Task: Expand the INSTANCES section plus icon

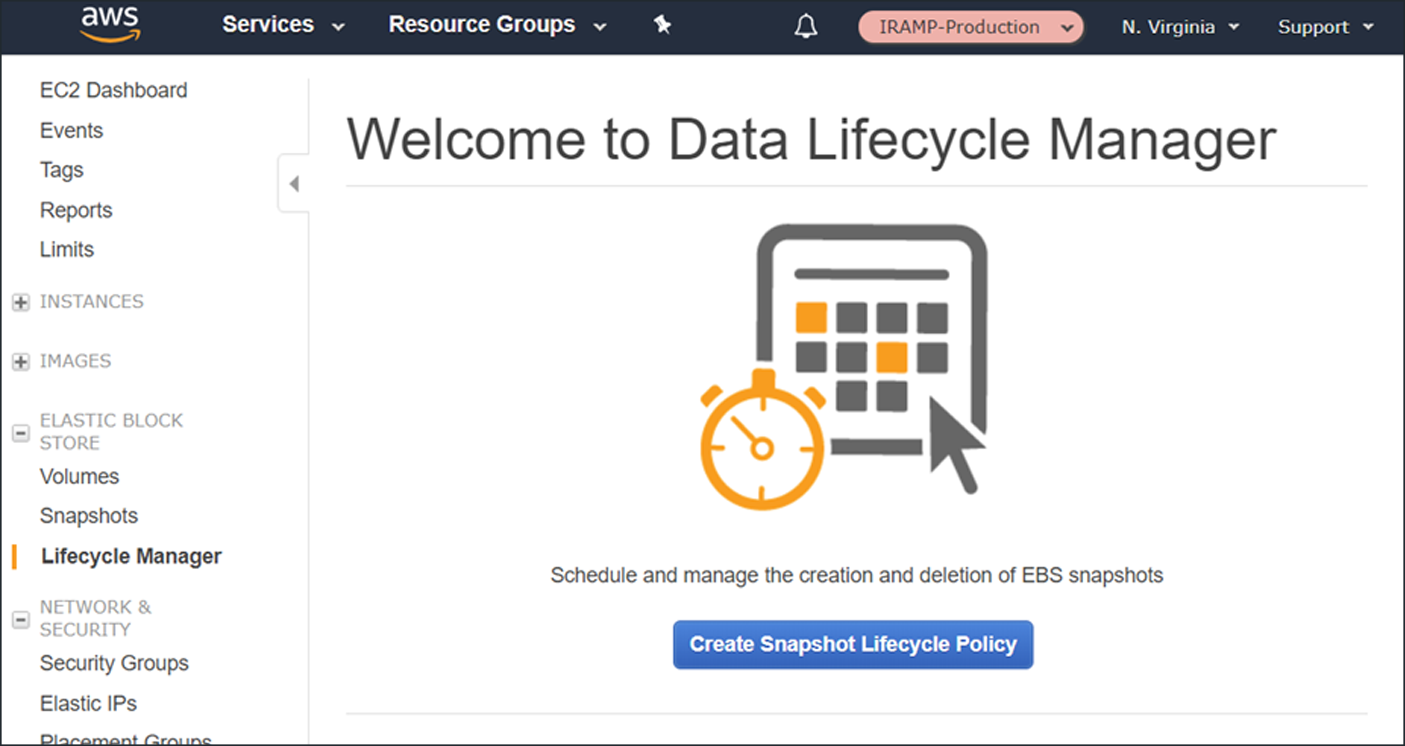Action: point(21,302)
